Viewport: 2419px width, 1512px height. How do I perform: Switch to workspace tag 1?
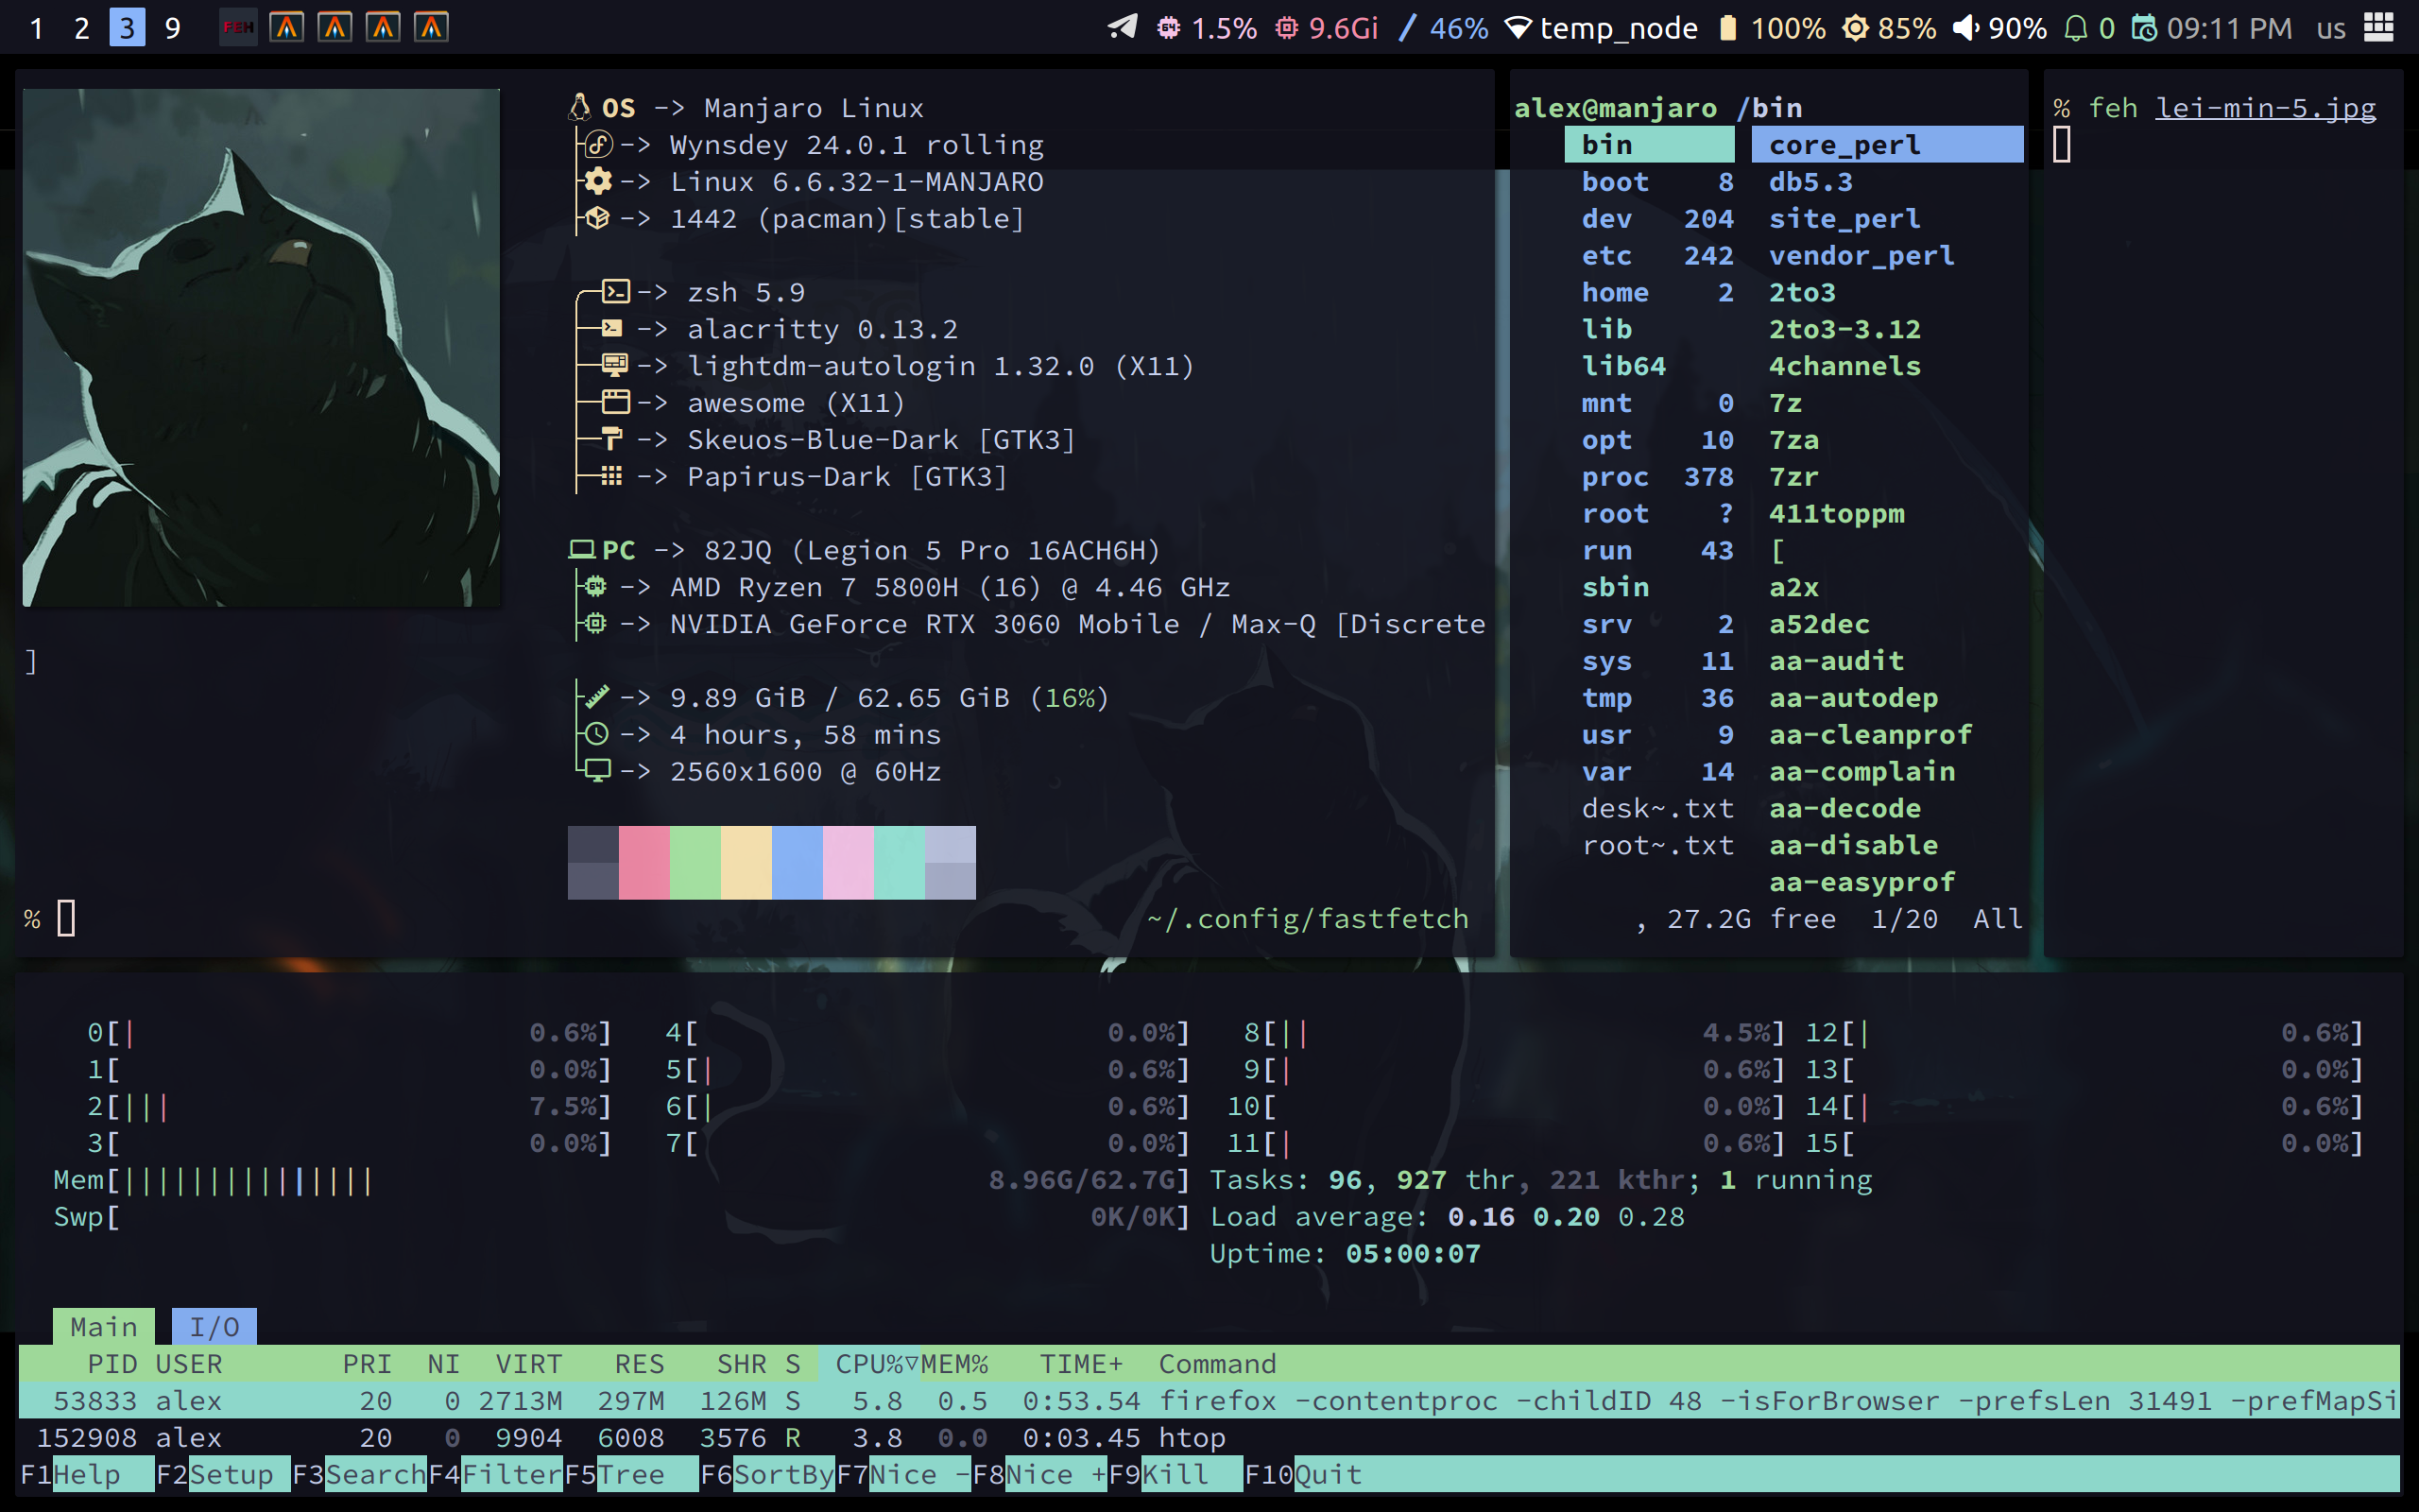point(37,27)
